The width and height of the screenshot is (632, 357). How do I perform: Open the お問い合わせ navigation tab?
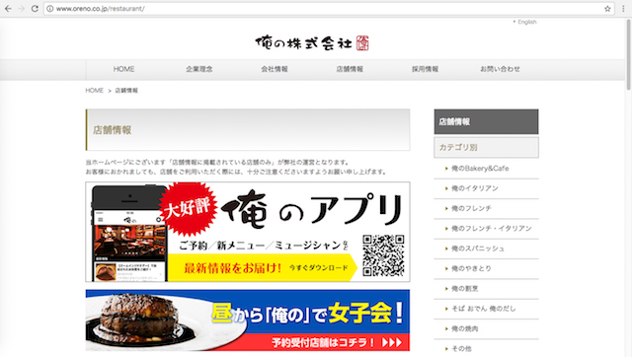click(501, 69)
